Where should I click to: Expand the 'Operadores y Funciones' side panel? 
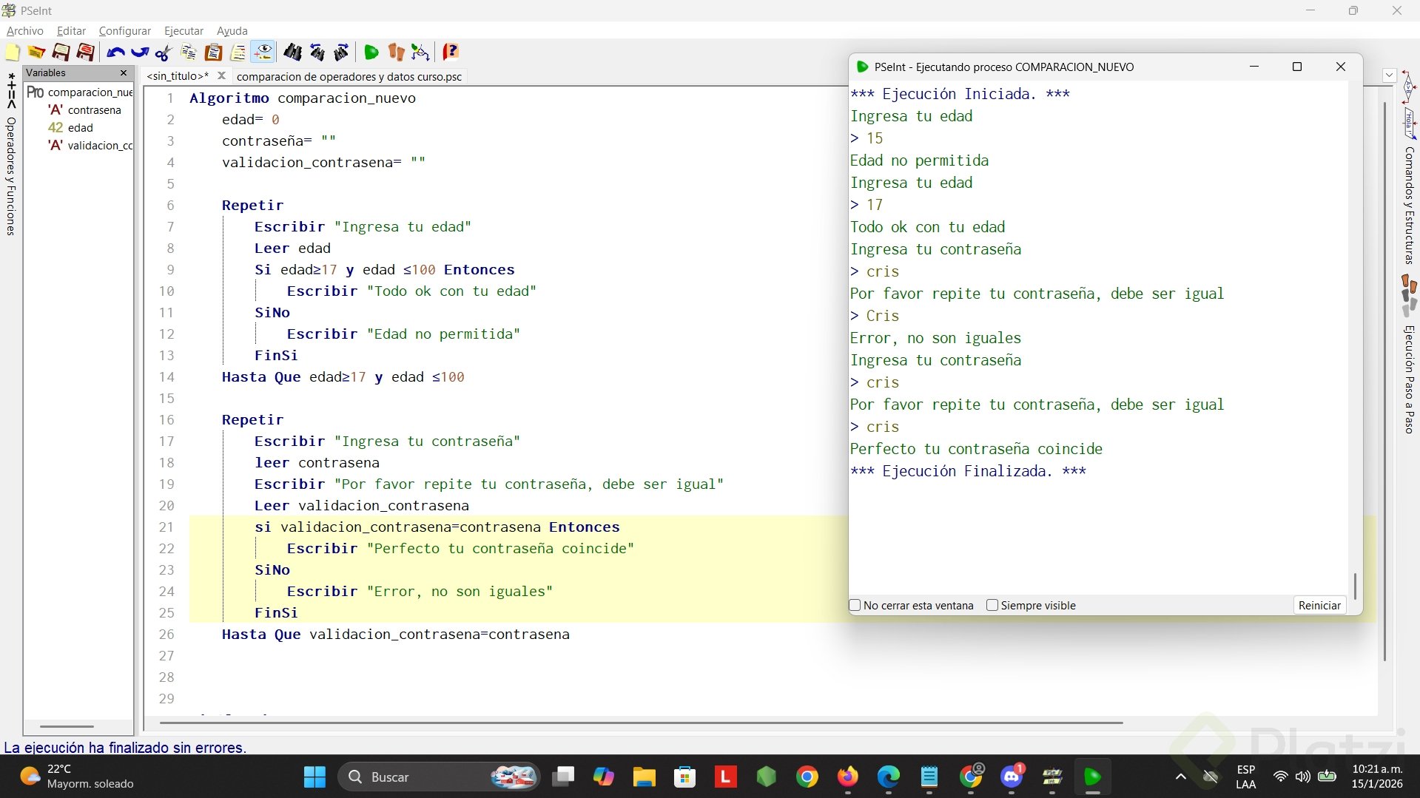(x=10, y=176)
